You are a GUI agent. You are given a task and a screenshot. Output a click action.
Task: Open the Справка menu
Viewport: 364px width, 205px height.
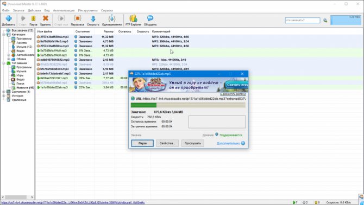107,10
